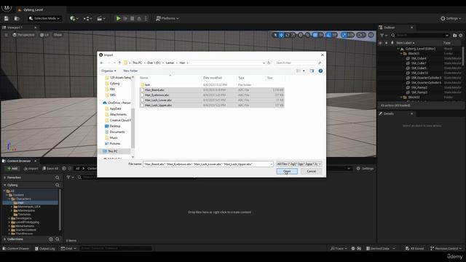Select the Hair folder in the tree

pyautogui.click(x=20, y=202)
